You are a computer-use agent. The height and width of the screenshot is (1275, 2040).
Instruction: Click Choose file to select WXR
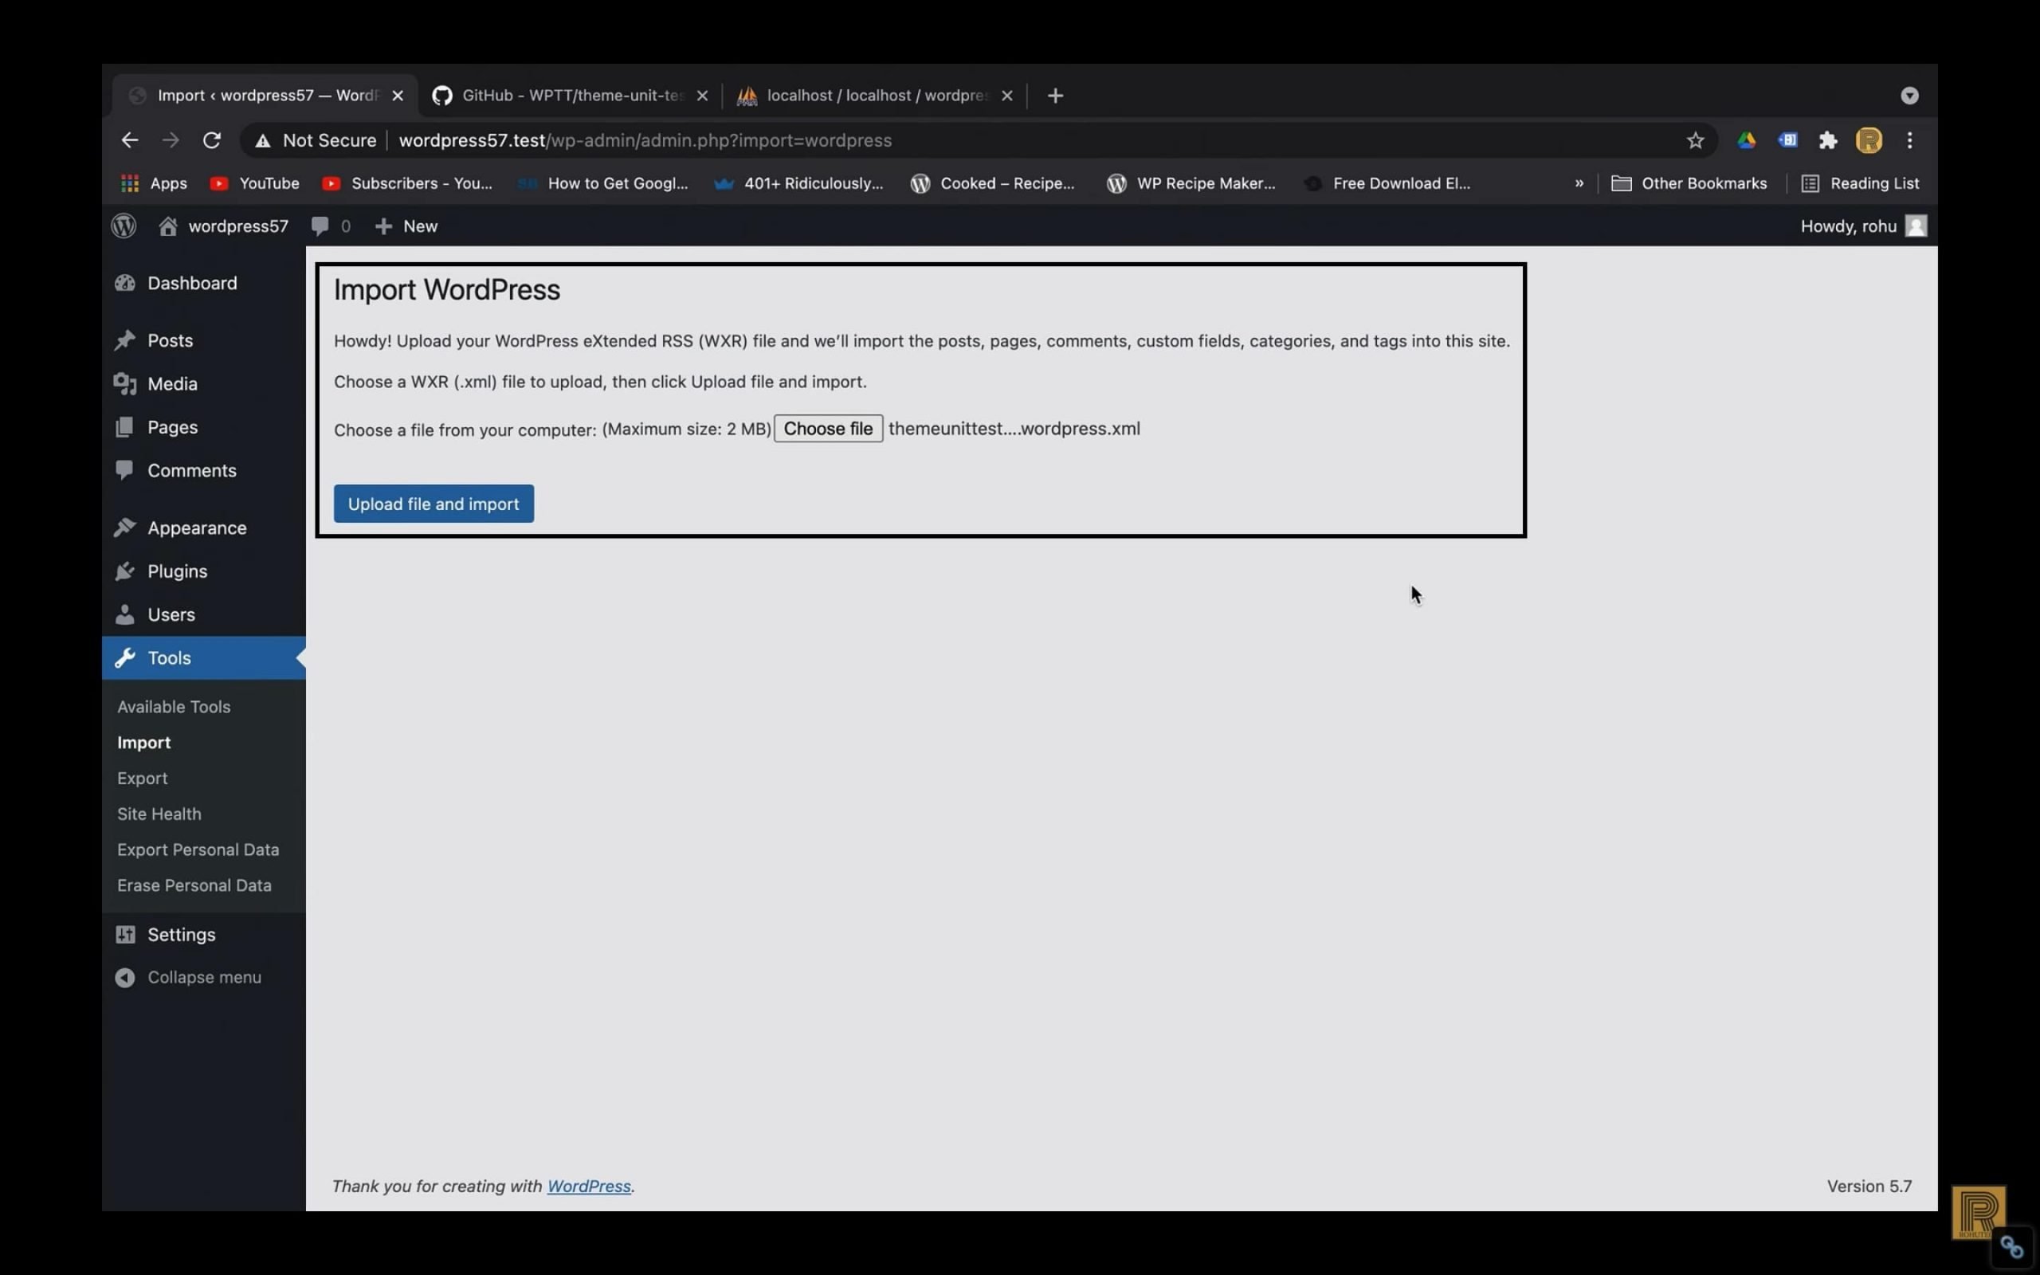pyautogui.click(x=827, y=427)
